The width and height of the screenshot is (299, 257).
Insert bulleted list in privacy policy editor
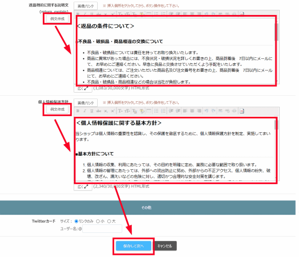tap(156, 111)
